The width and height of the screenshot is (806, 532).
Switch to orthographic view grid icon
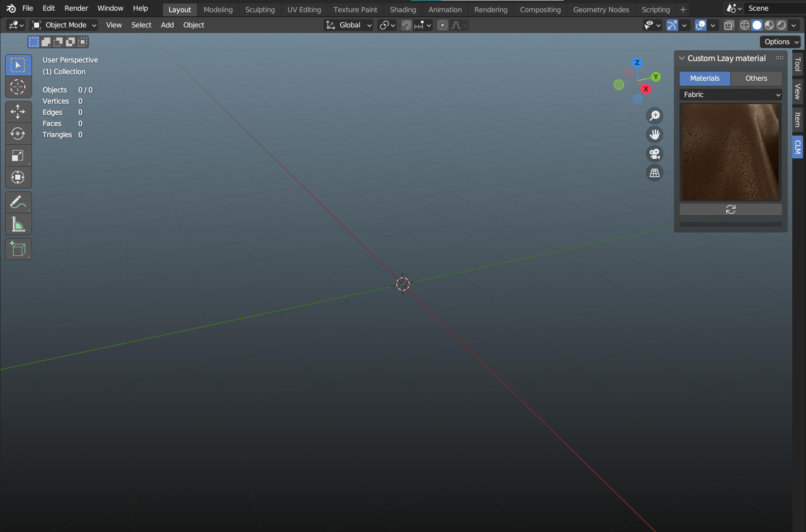(x=655, y=173)
